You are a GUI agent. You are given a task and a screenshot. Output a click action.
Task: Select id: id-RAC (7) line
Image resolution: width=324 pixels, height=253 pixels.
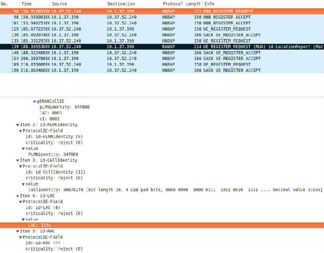pyautogui.click(x=43, y=243)
